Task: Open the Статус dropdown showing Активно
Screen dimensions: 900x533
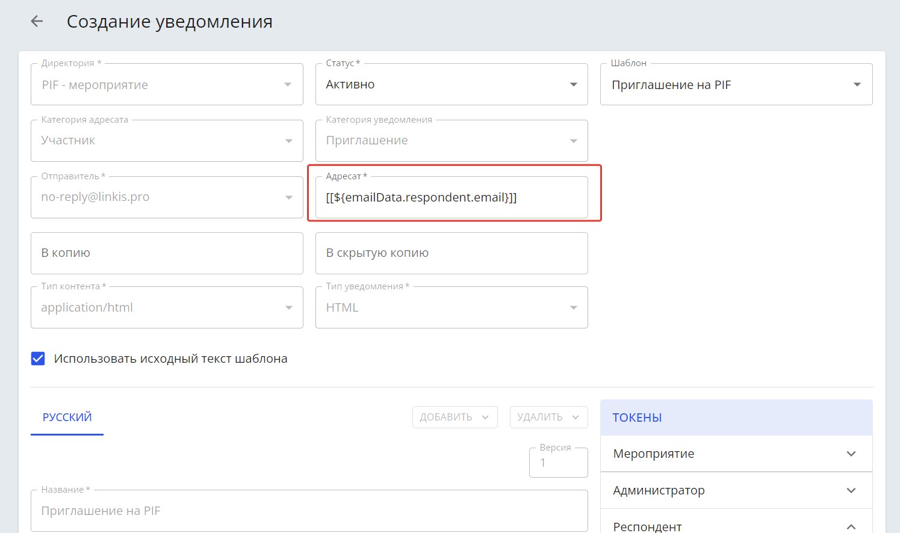Action: tap(452, 85)
